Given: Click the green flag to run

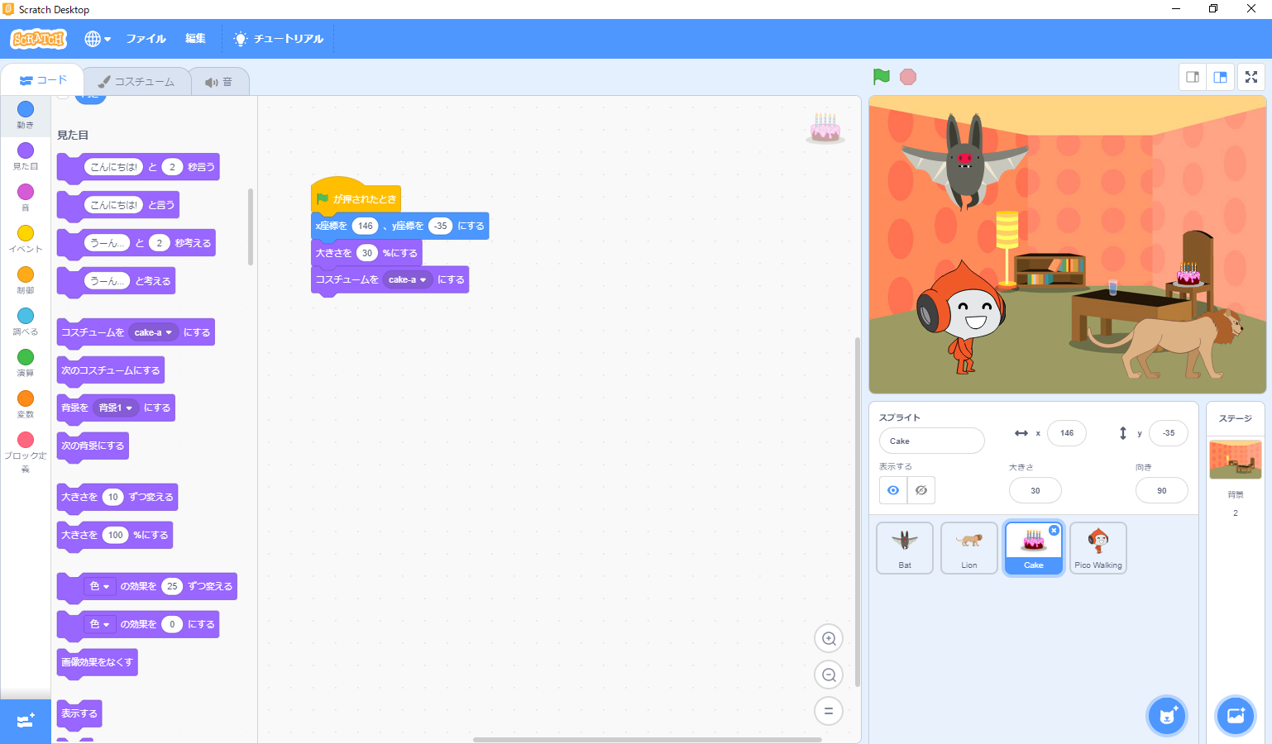Looking at the screenshot, I should 882,77.
